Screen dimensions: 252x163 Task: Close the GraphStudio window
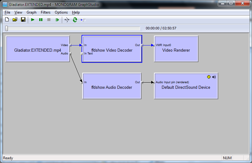pyautogui.click(x=242, y=3)
